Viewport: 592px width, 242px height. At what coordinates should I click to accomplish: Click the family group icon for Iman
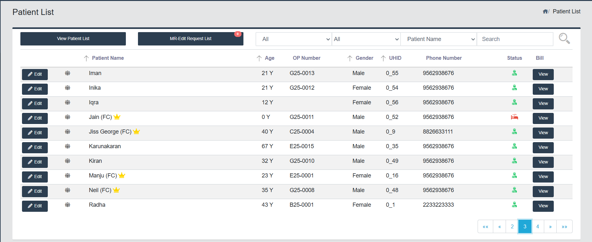coord(68,73)
